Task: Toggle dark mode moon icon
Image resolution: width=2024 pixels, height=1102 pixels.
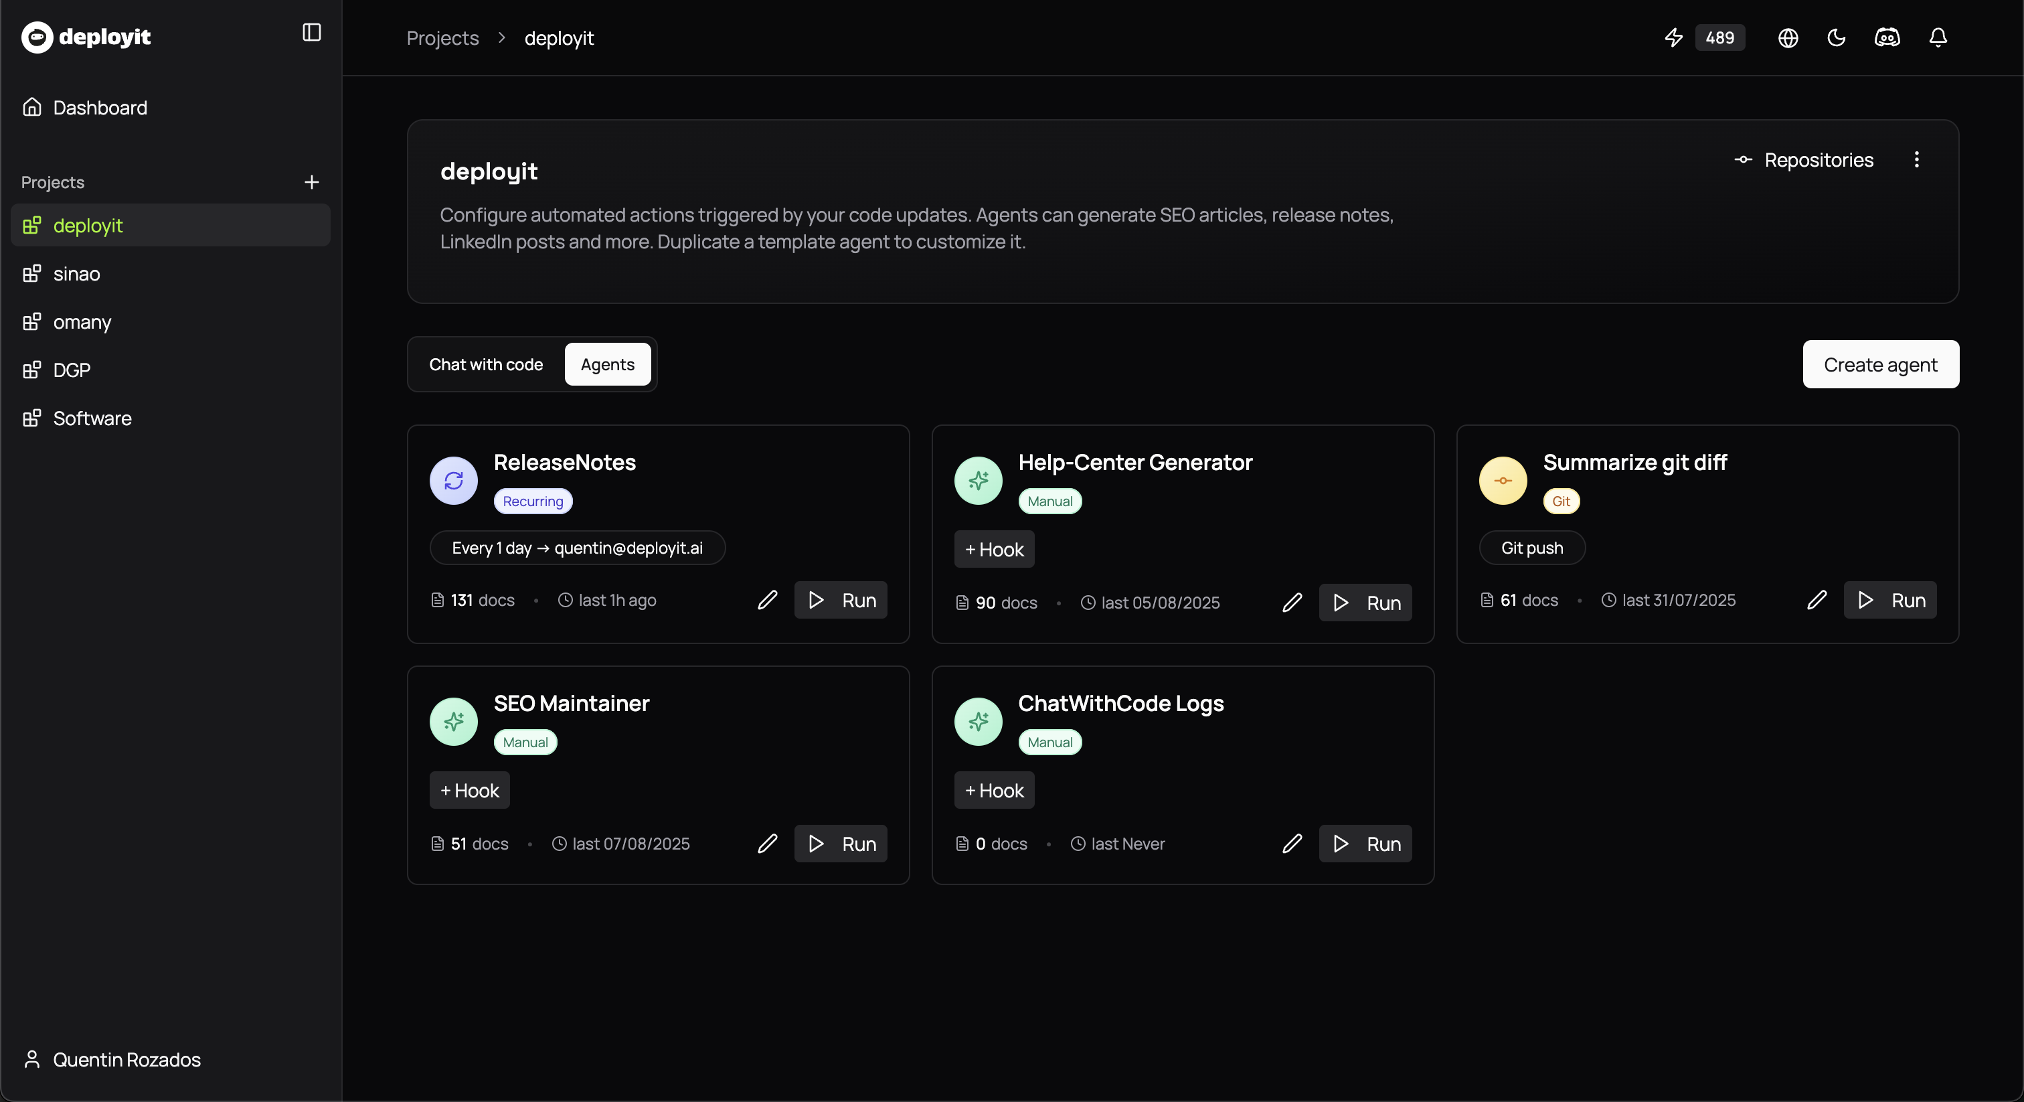Action: (1836, 37)
